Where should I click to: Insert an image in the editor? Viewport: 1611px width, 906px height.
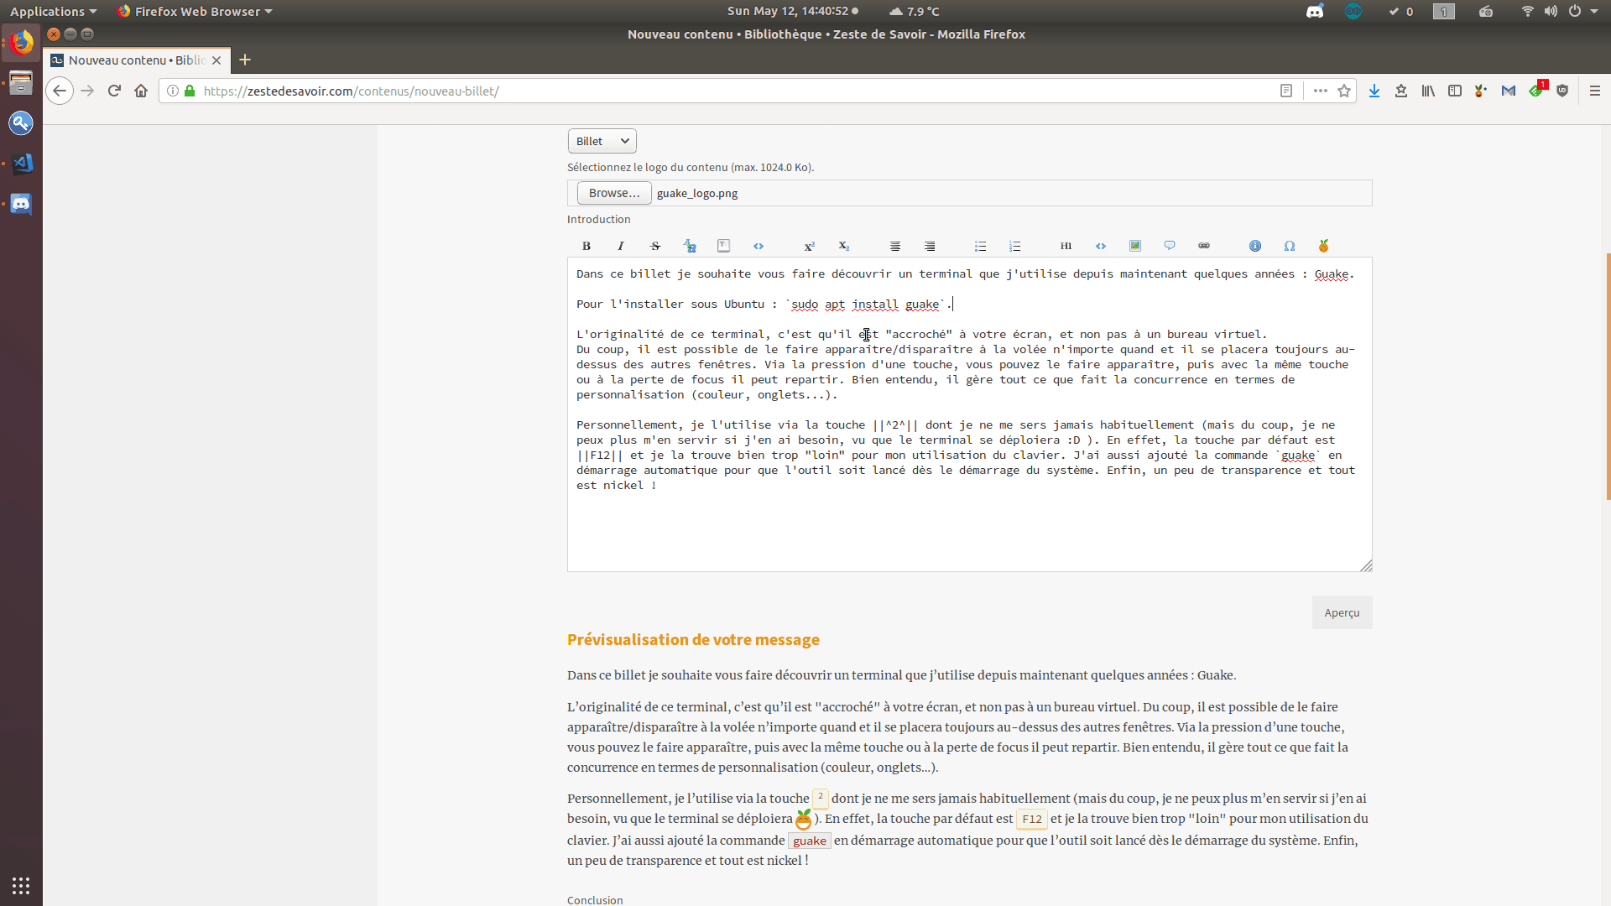1134,246
